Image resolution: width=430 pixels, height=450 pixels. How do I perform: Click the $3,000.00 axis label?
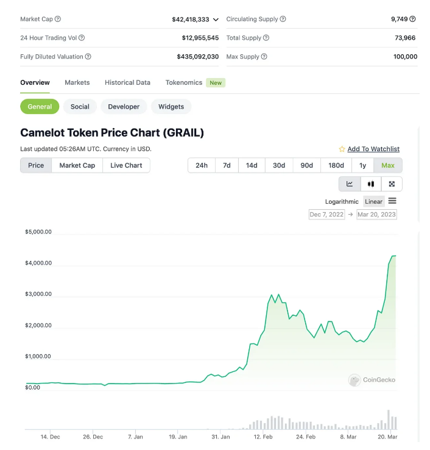pyautogui.click(x=38, y=294)
